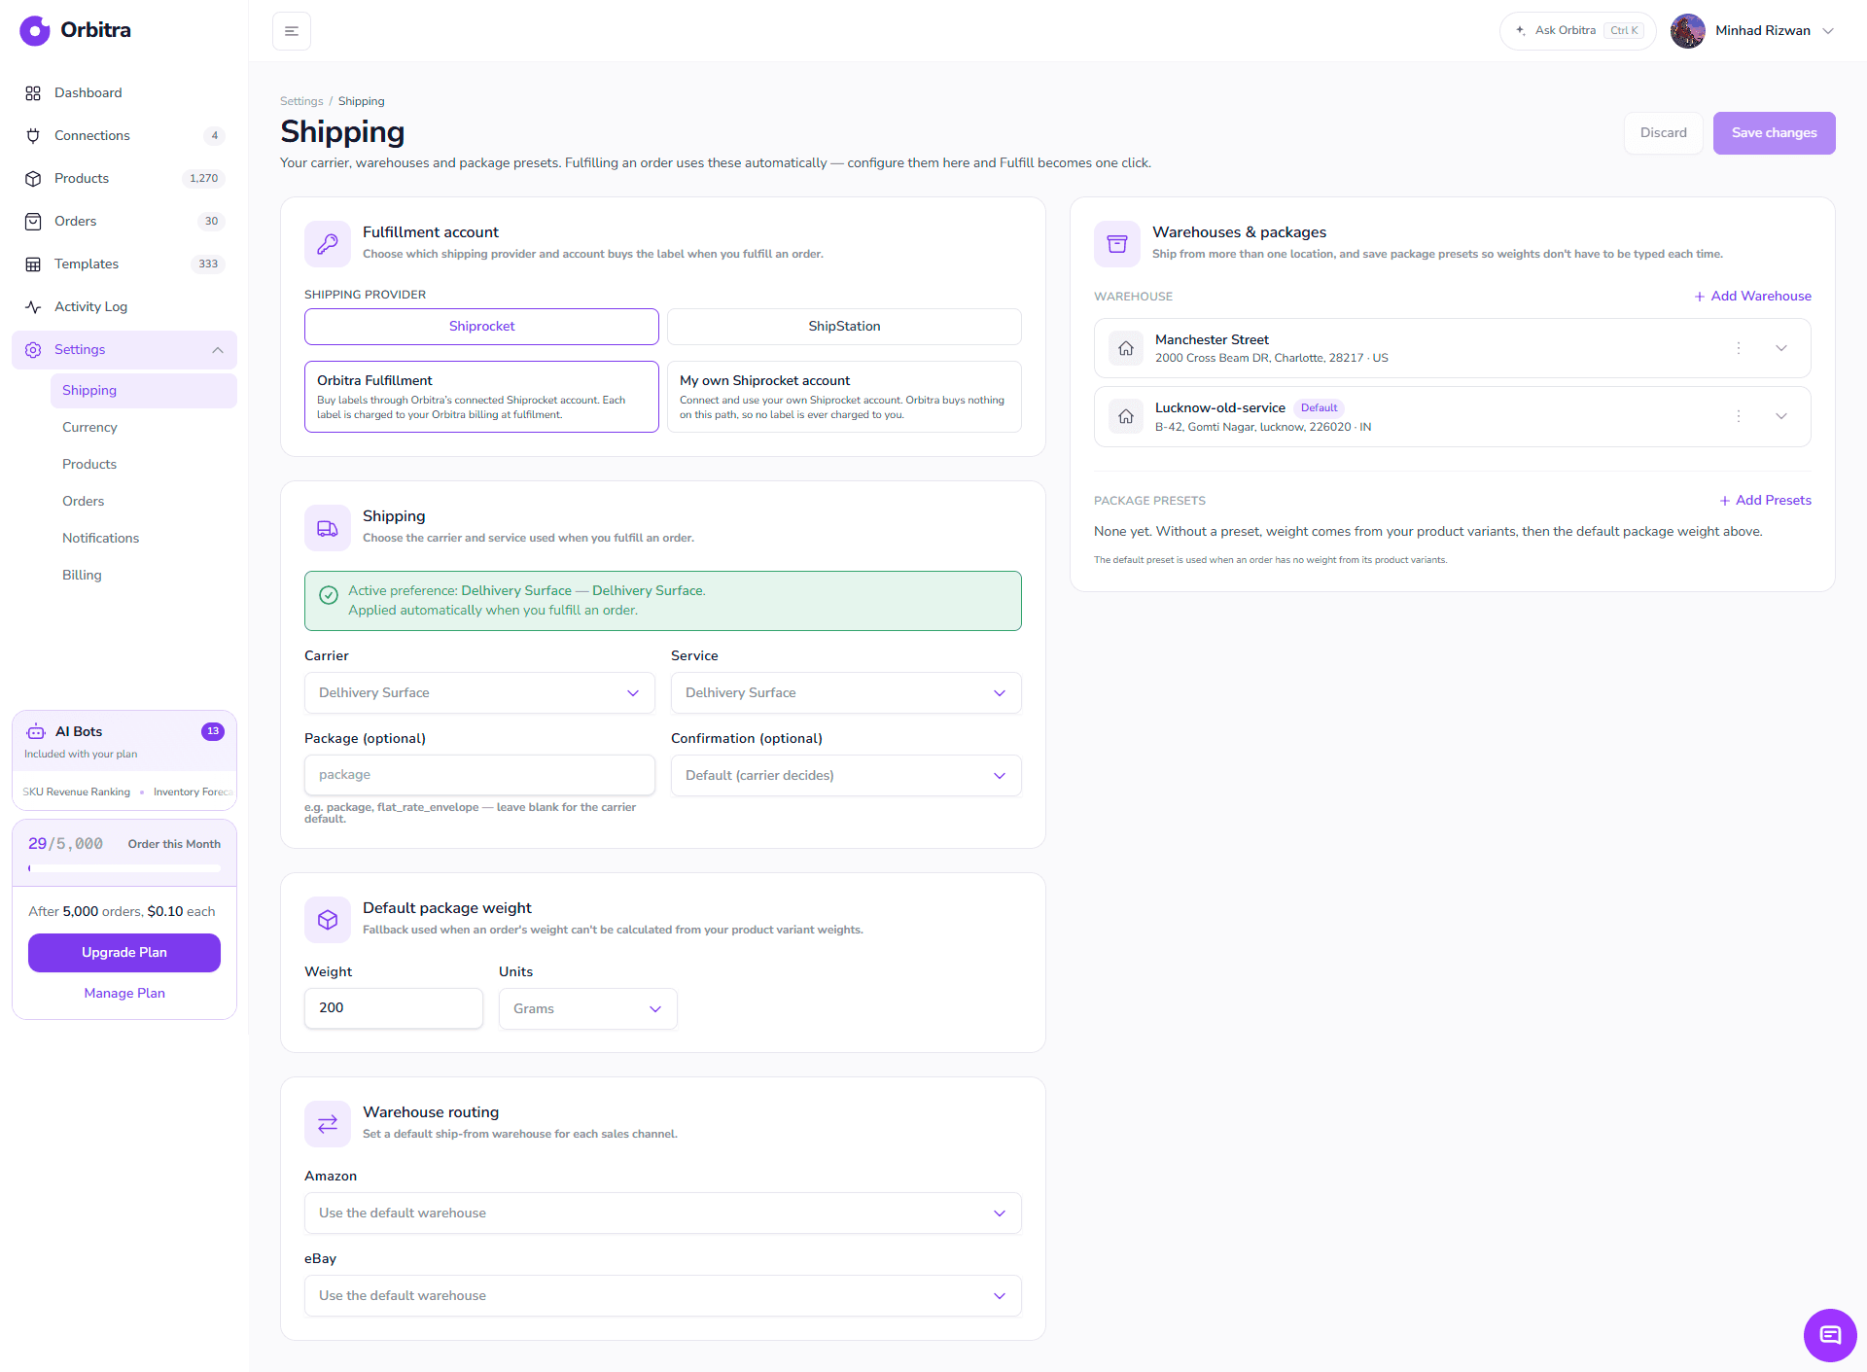The height and width of the screenshot is (1372, 1867).
Task: Open Products settings sub-item
Action: [x=144, y=464]
